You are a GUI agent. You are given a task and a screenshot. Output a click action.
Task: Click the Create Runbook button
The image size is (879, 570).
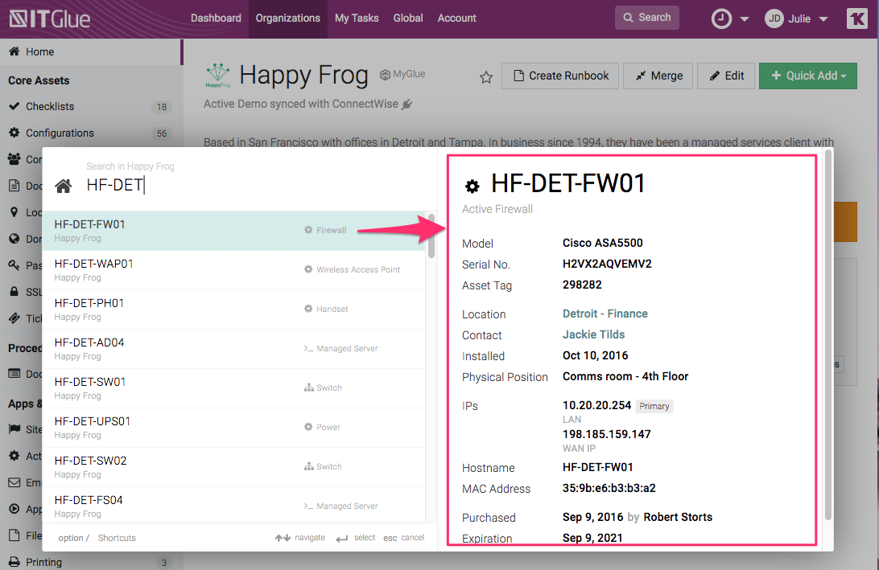click(560, 76)
